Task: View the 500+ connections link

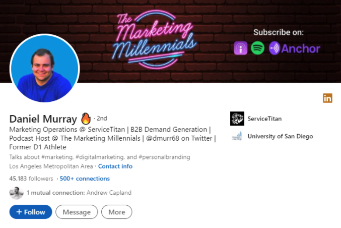Action: point(85,179)
